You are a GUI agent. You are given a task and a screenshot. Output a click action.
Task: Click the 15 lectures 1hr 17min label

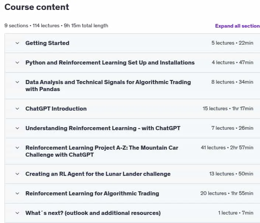point(228,108)
